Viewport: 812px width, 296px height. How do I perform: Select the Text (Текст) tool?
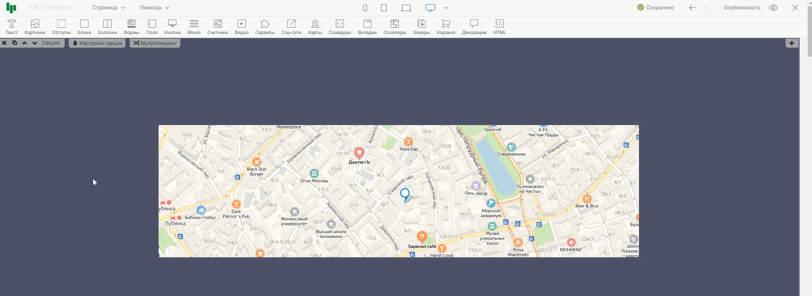11,27
